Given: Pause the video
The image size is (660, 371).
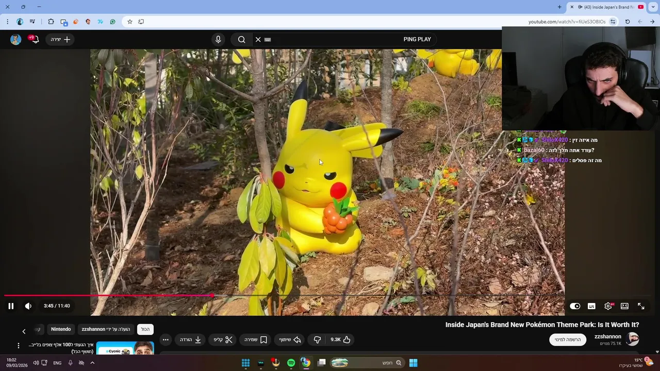Looking at the screenshot, I should click(11, 306).
